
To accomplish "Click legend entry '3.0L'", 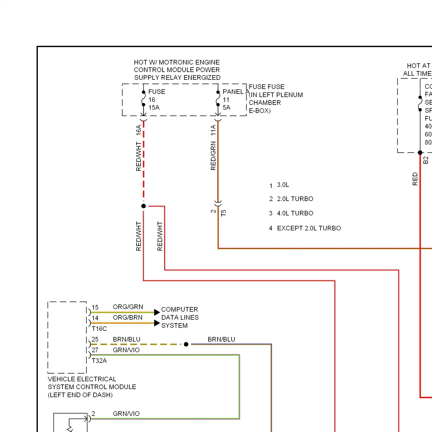I will (x=283, y=185).
